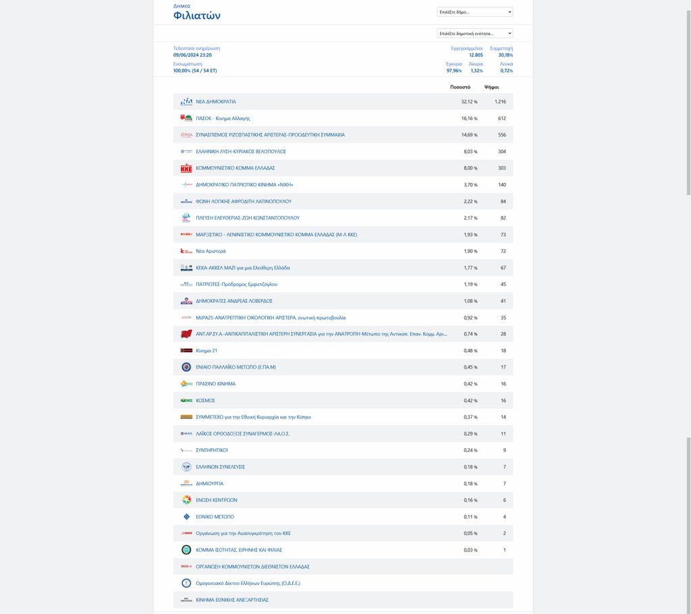Click the 1.216 votes value
The image size is (691, 614).
(x=500, y=102)
